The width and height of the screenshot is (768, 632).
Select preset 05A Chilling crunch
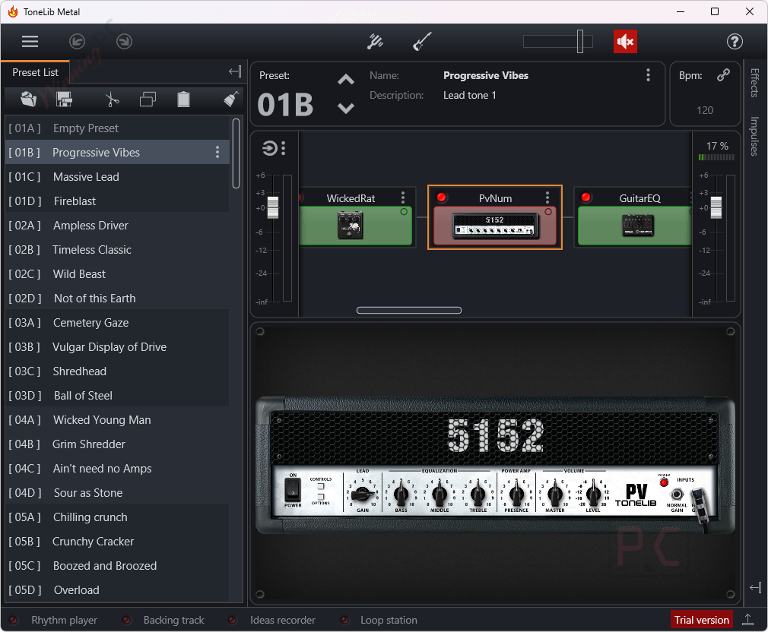pyautogui.click(x=118, y=517)
